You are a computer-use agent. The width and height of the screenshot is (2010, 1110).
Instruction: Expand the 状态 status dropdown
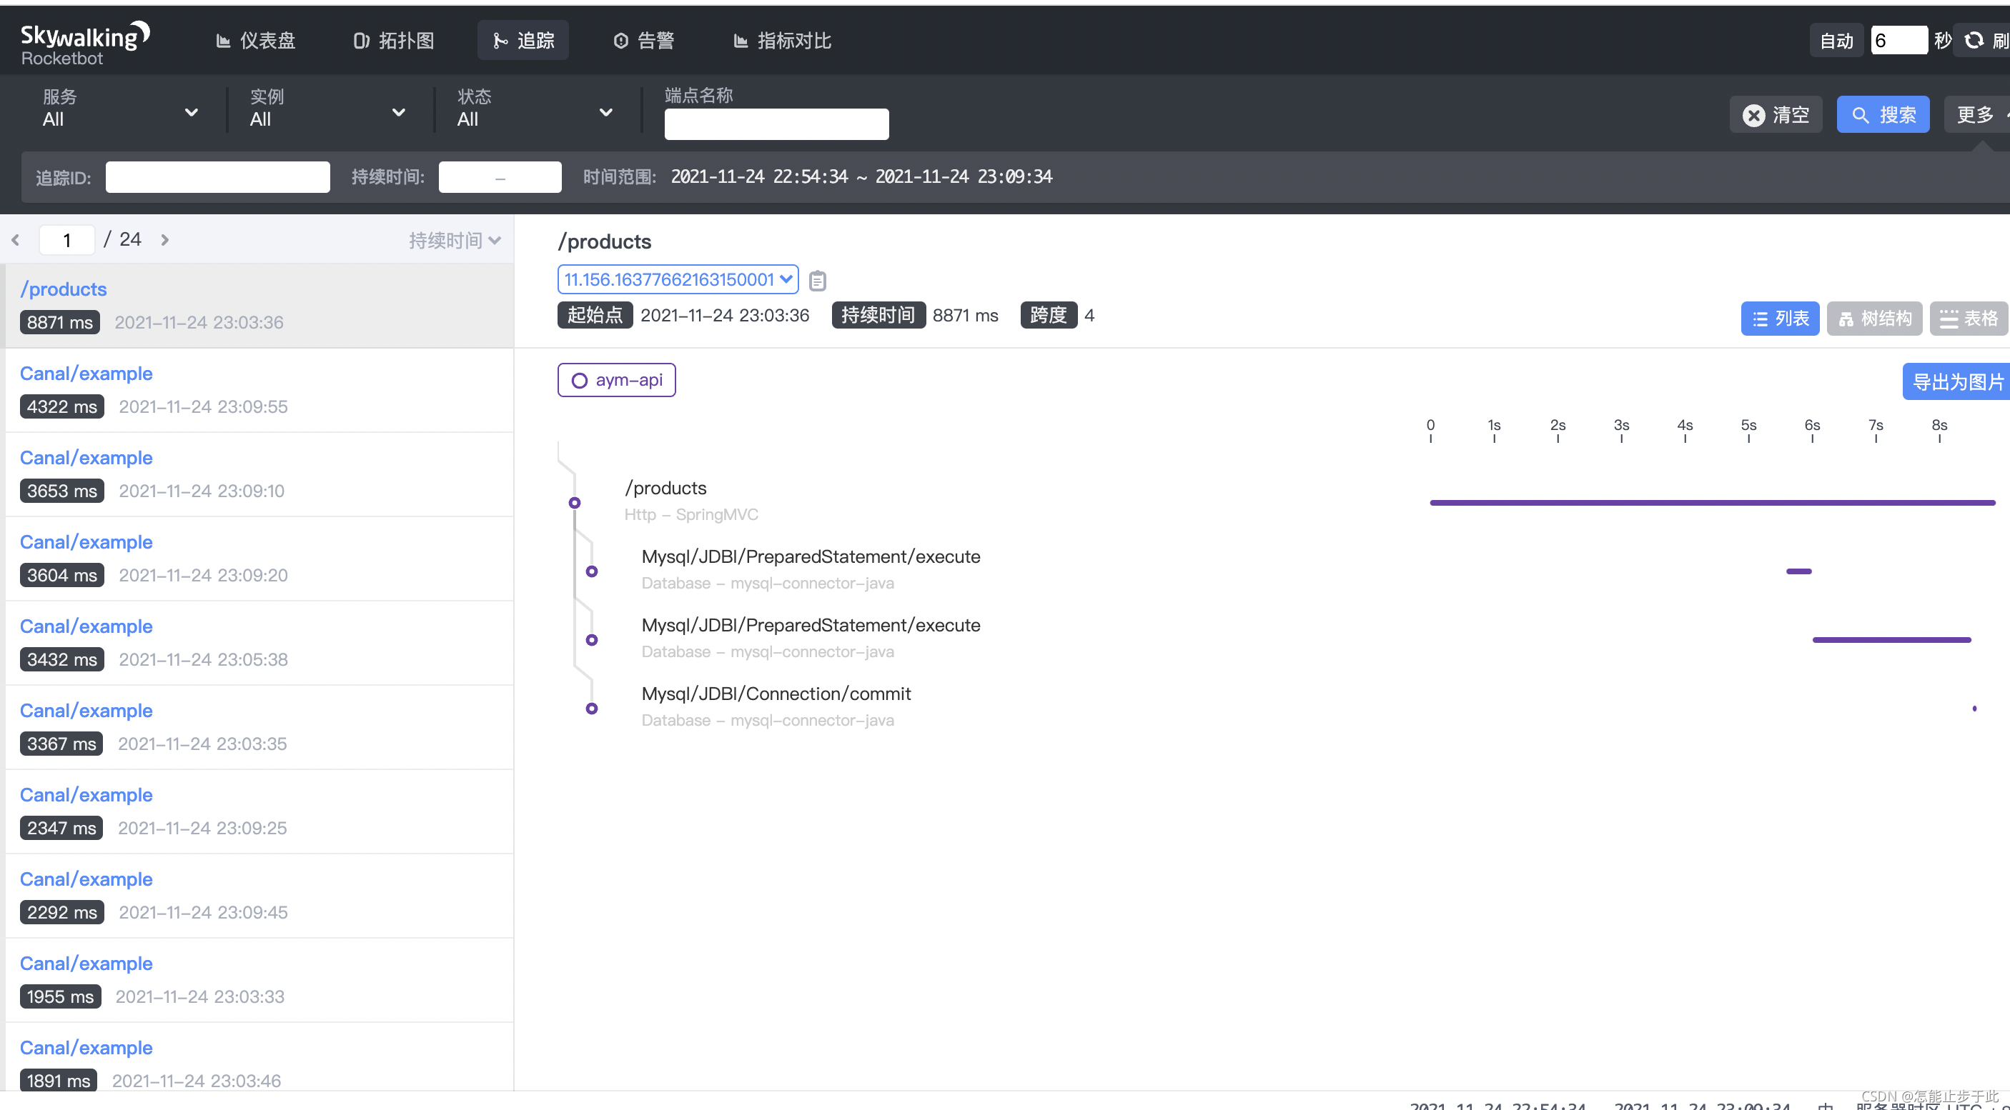tap(535, 109)
